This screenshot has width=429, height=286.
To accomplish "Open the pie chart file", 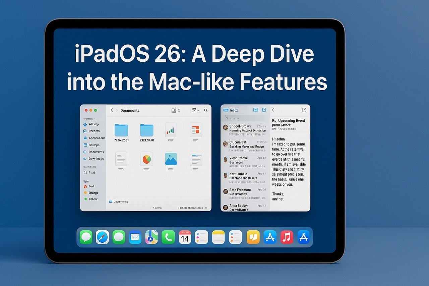I will point(146,159).
